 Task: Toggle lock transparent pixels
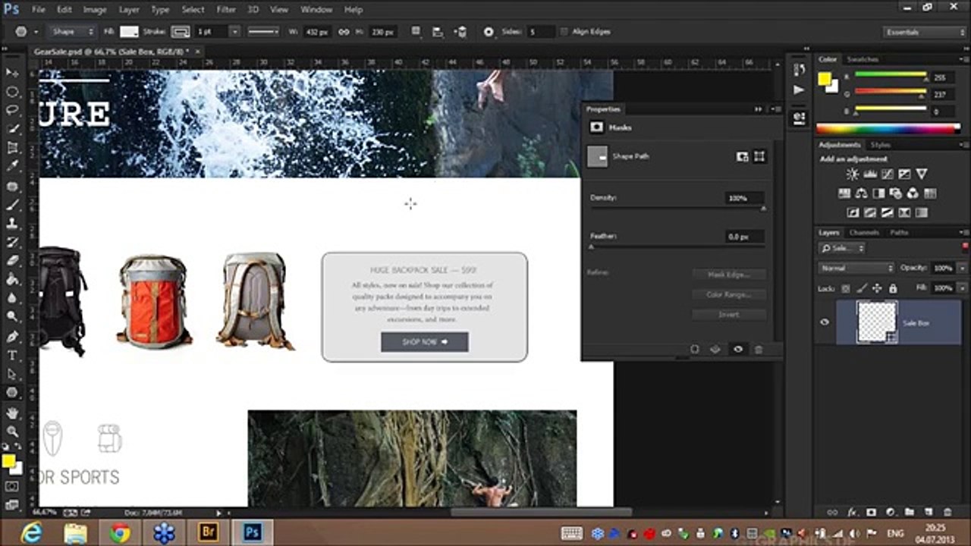pos(846,288)
